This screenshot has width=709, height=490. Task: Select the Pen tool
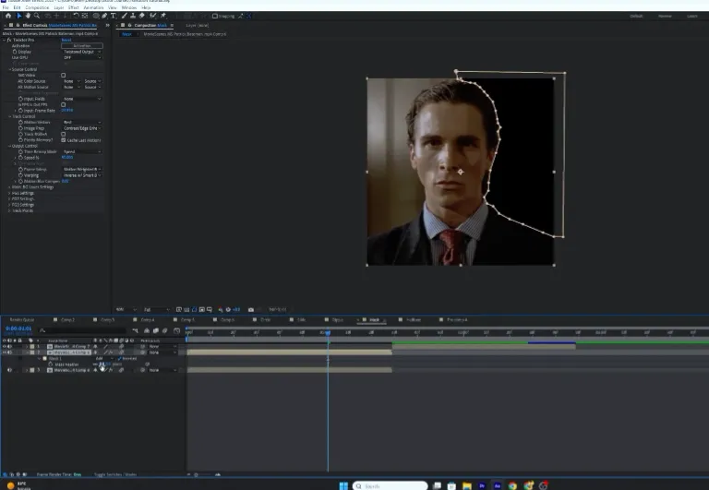104,16
